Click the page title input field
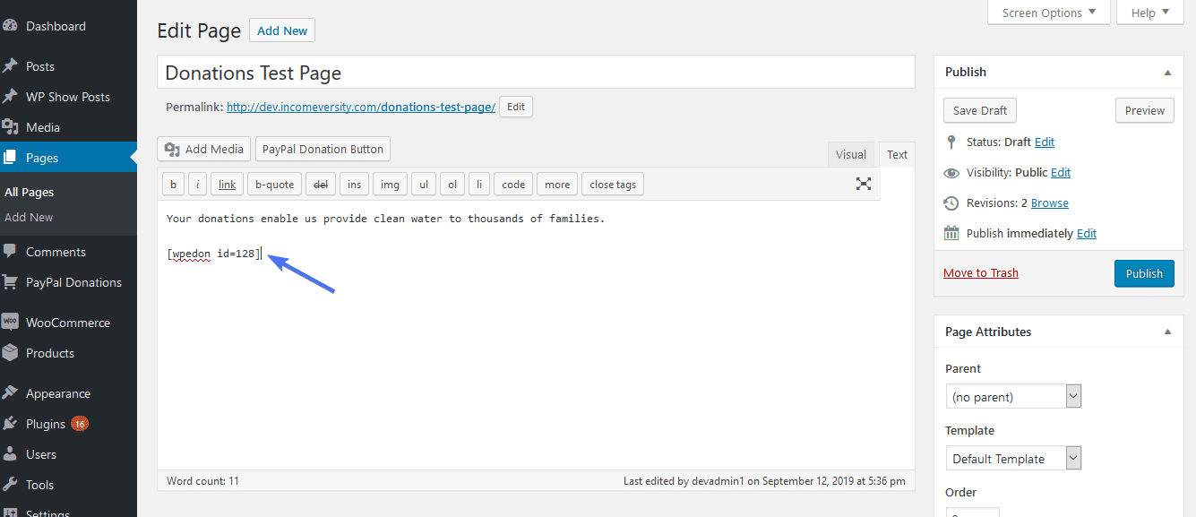The width and height of the screenshot is (1196, 517). (536, 73)
